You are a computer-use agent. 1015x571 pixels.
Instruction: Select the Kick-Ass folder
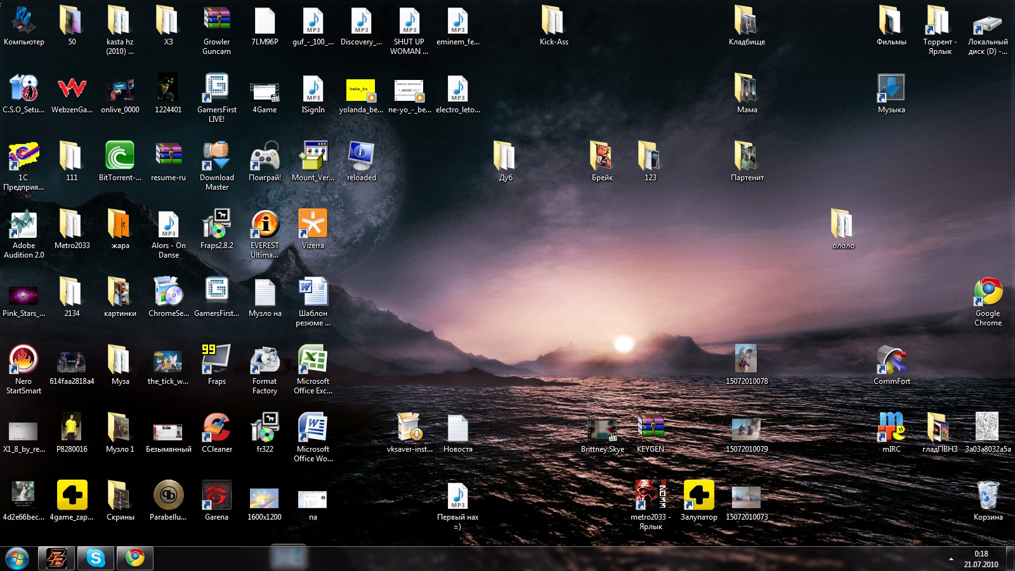coord(554,21)
